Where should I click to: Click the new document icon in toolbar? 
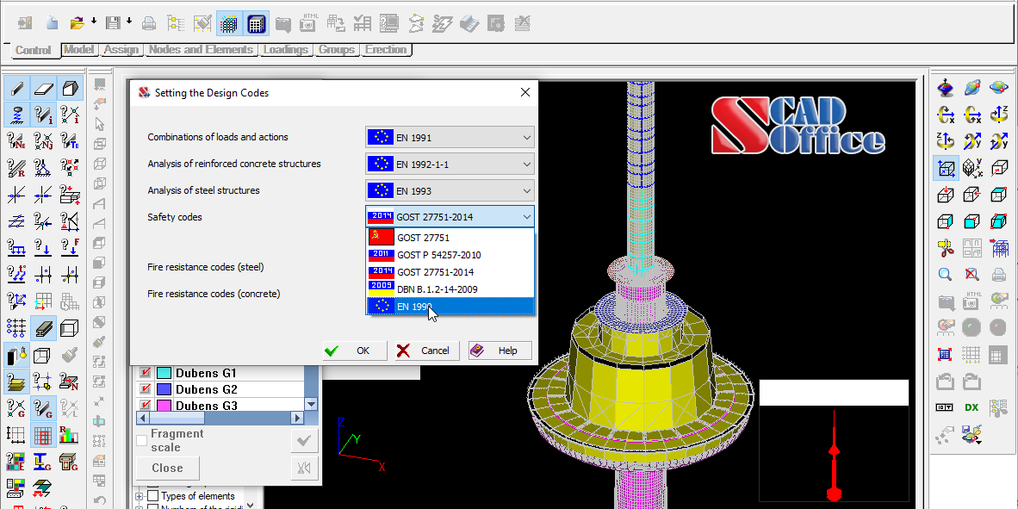pos(53,23)
